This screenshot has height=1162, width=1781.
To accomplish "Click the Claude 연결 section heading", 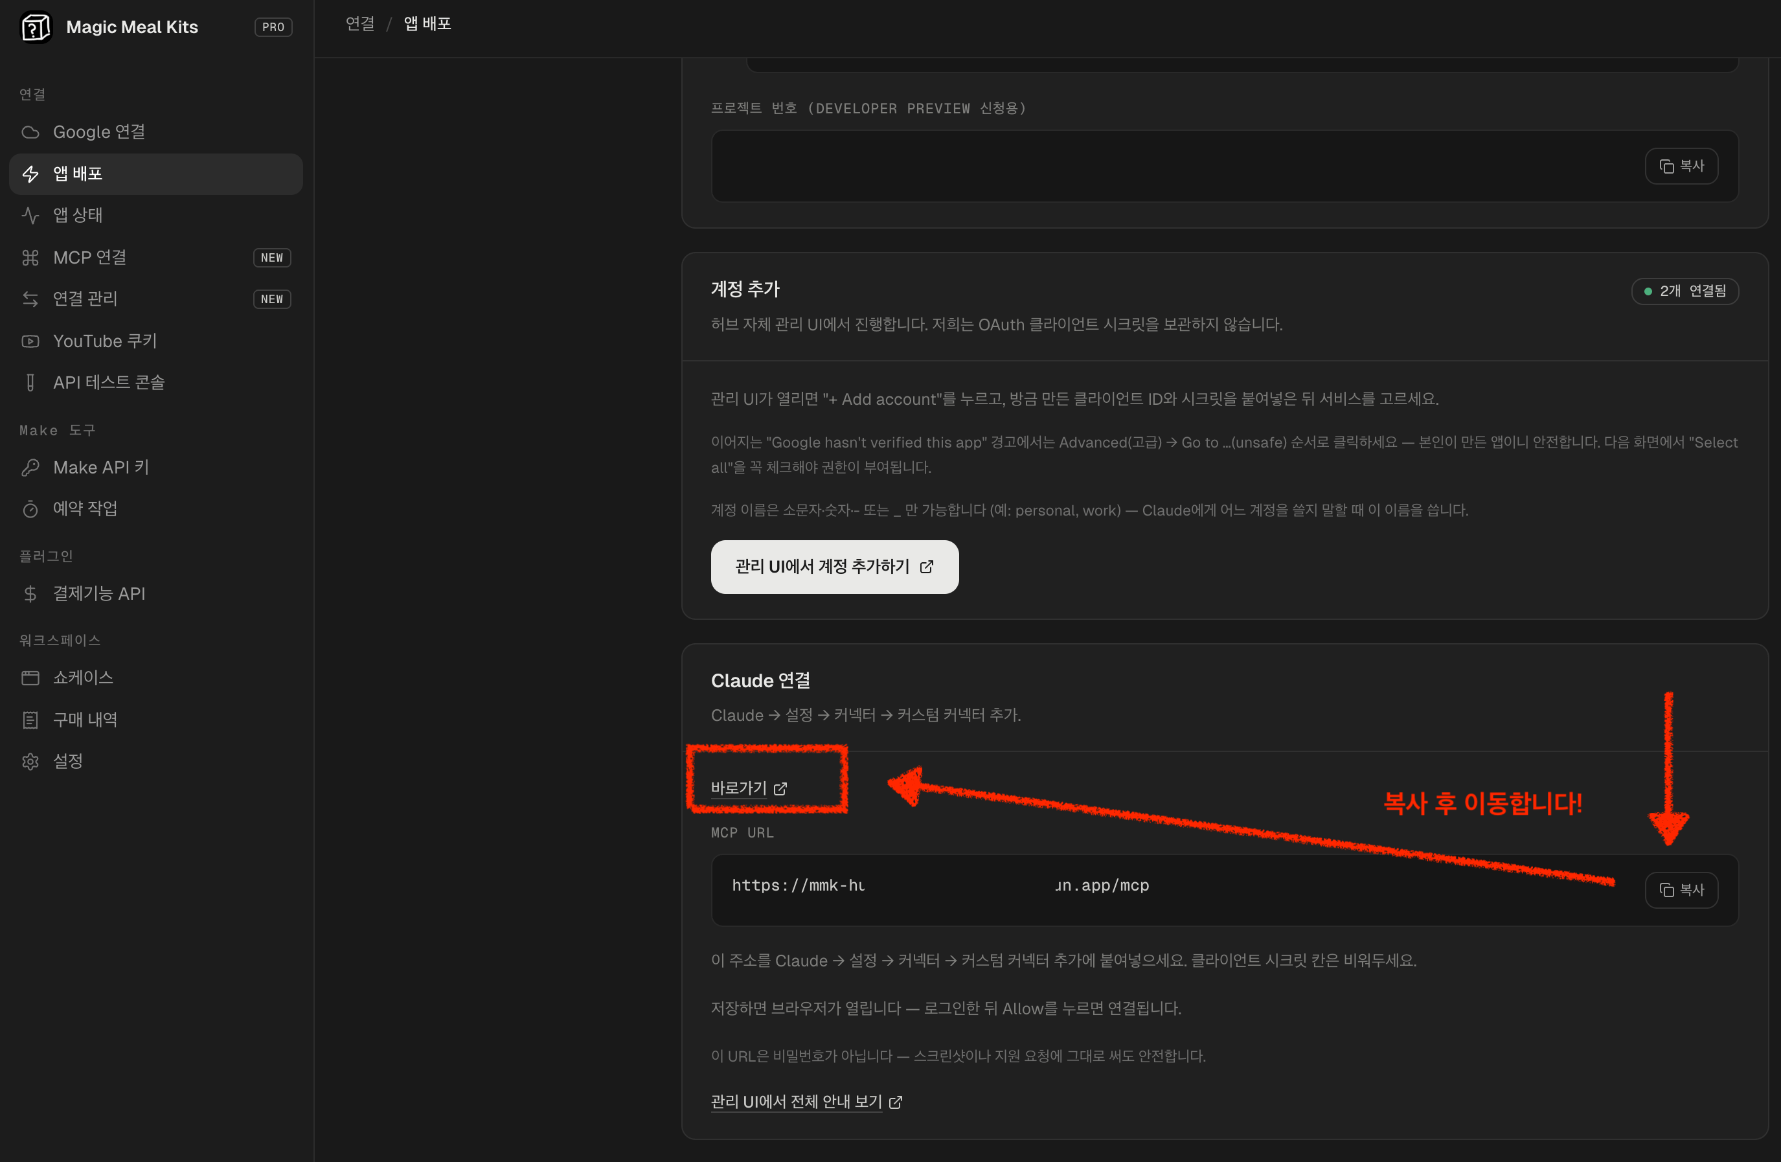I will (760, 681).
